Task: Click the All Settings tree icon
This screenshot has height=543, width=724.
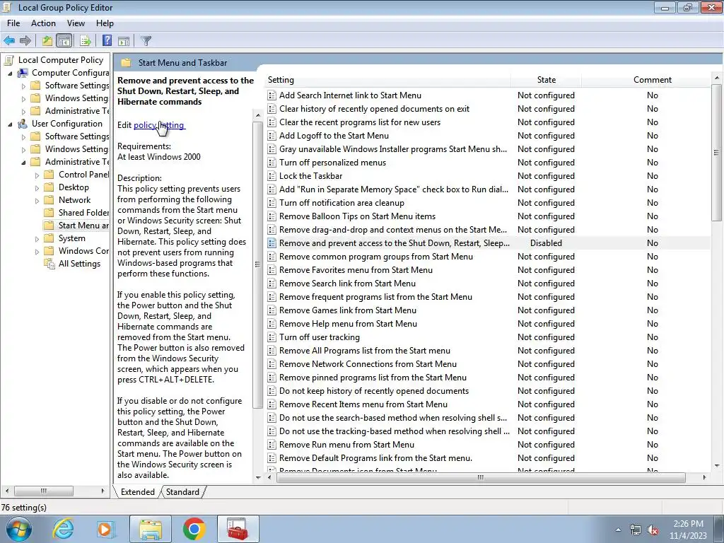Action: pyautogui.click(x=49, y=264)
